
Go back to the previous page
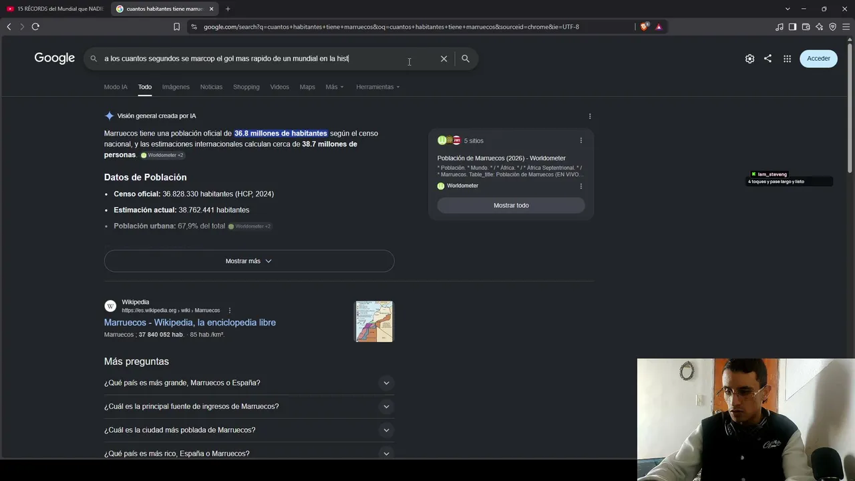coord(9,27)
